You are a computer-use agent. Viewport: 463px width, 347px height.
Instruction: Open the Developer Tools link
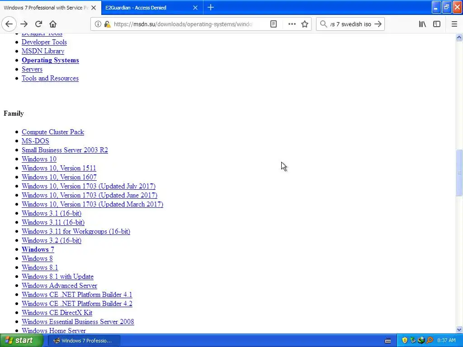pyautogui.click(x=44, y=42)
